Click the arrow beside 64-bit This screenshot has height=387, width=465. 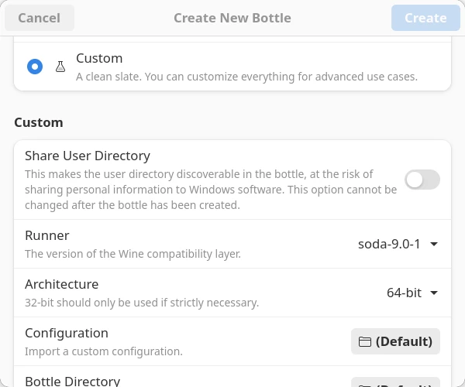[x=434, y=293]
